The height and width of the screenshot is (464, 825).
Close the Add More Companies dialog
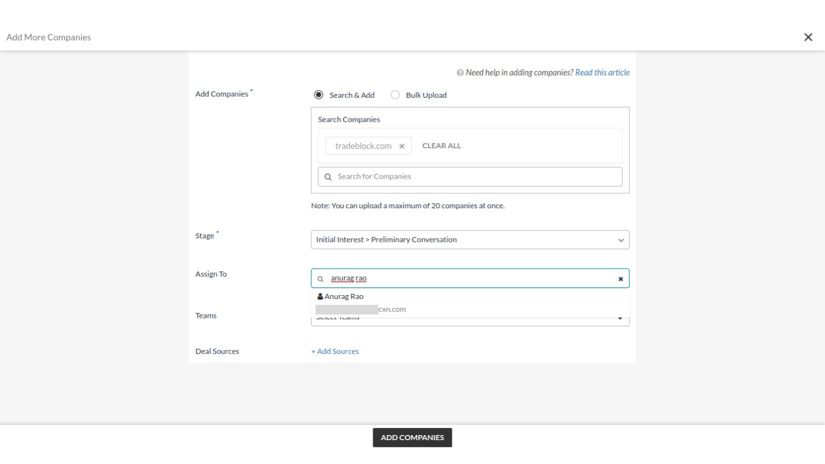tap(808, 37)
